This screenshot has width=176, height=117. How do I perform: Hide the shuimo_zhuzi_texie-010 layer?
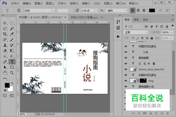coord(126,69)
